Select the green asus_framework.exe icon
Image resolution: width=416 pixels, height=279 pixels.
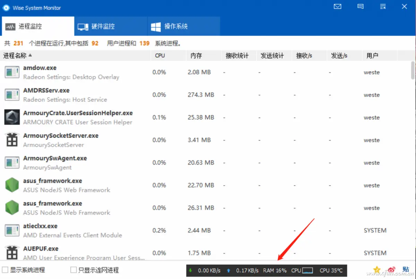click(x=12, y=185)
